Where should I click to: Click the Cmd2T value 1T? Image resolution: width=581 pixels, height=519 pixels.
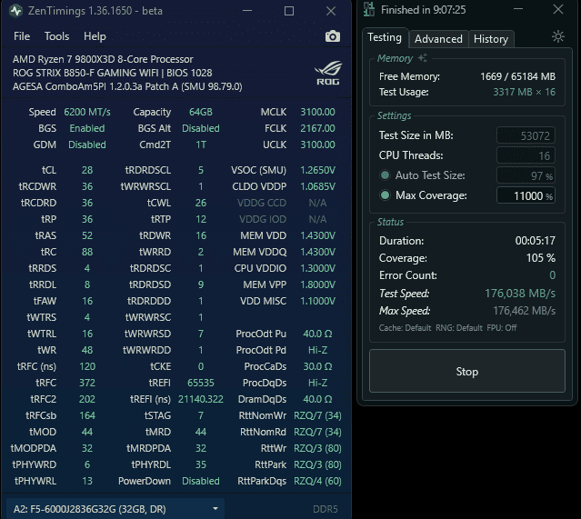pyautogui.click(x=200, y=145)
